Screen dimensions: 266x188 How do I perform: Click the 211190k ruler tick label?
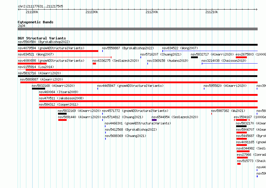92,12
